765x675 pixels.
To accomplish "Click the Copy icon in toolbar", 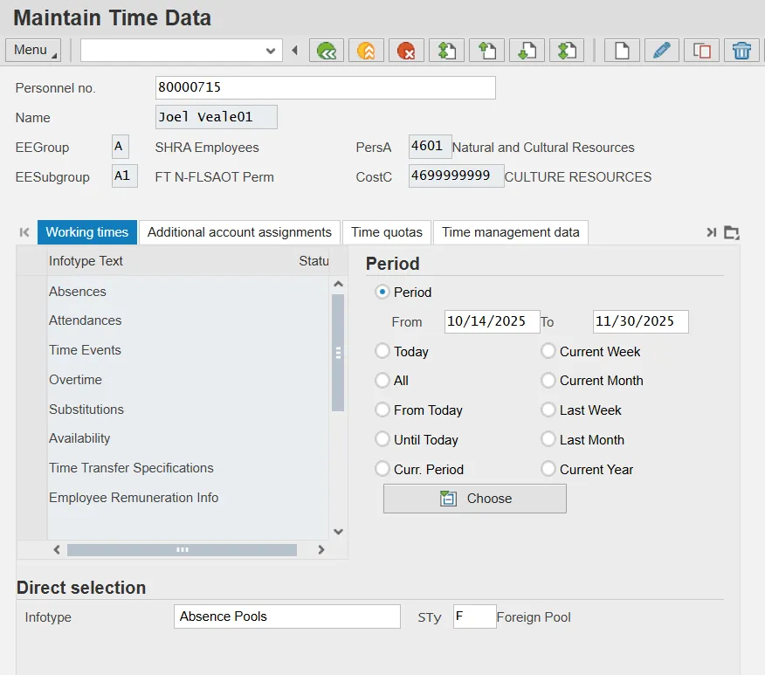I will (x=701, y=51).
